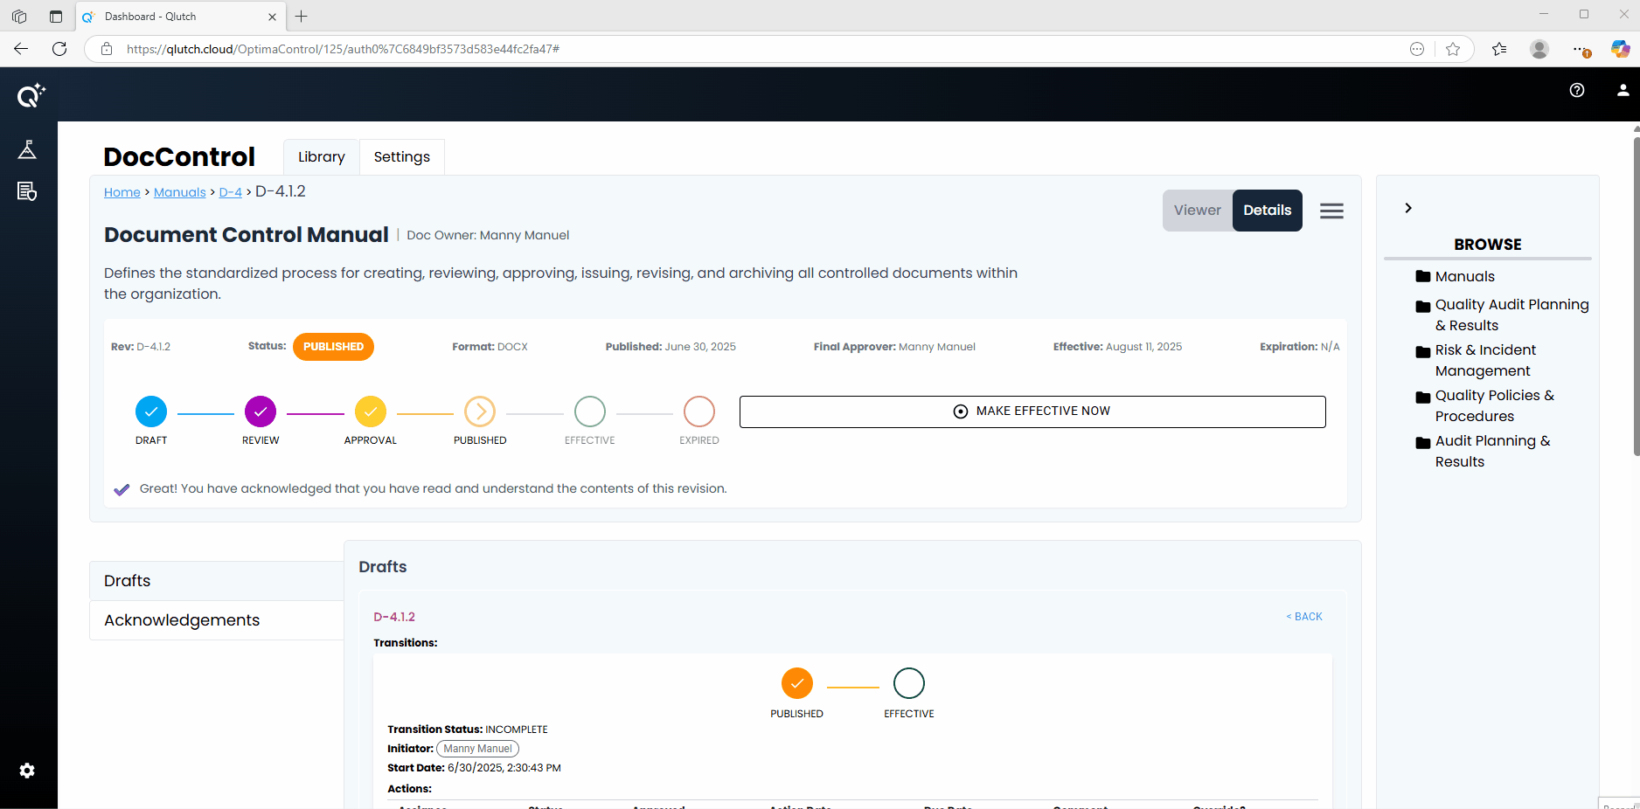Go to Home breadcrumb link

(x=122, y=192)
